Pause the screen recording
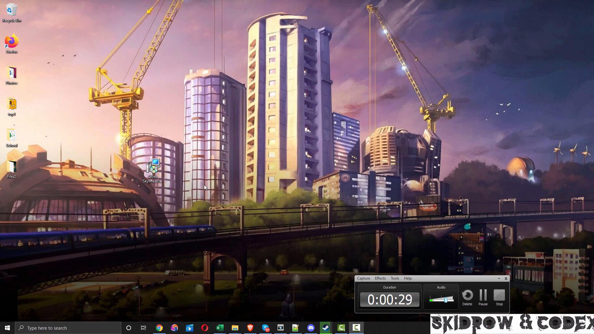Image resolution: width=594 pixels, height=334 pixels. point(483,296)
